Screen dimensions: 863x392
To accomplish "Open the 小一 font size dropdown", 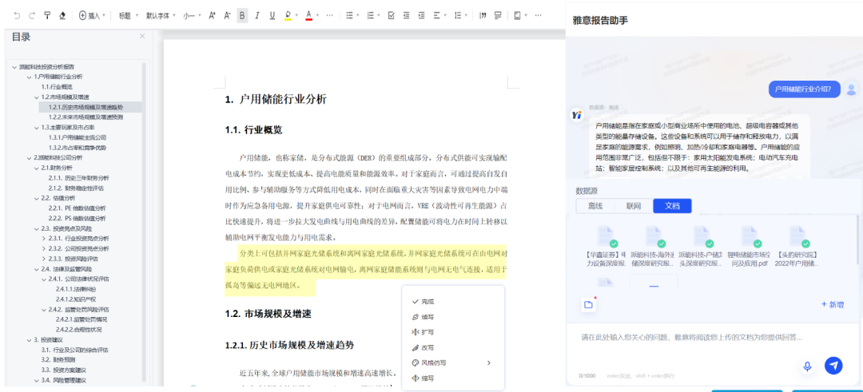I will click(x=192, y=15).
